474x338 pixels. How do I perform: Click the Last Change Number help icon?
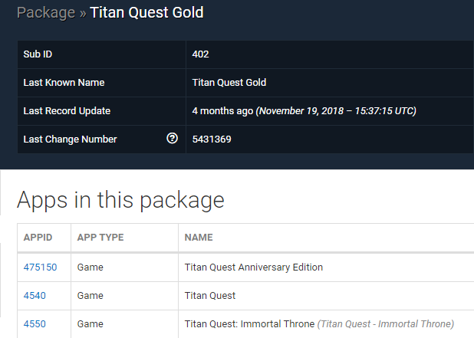tap(172, 138)
